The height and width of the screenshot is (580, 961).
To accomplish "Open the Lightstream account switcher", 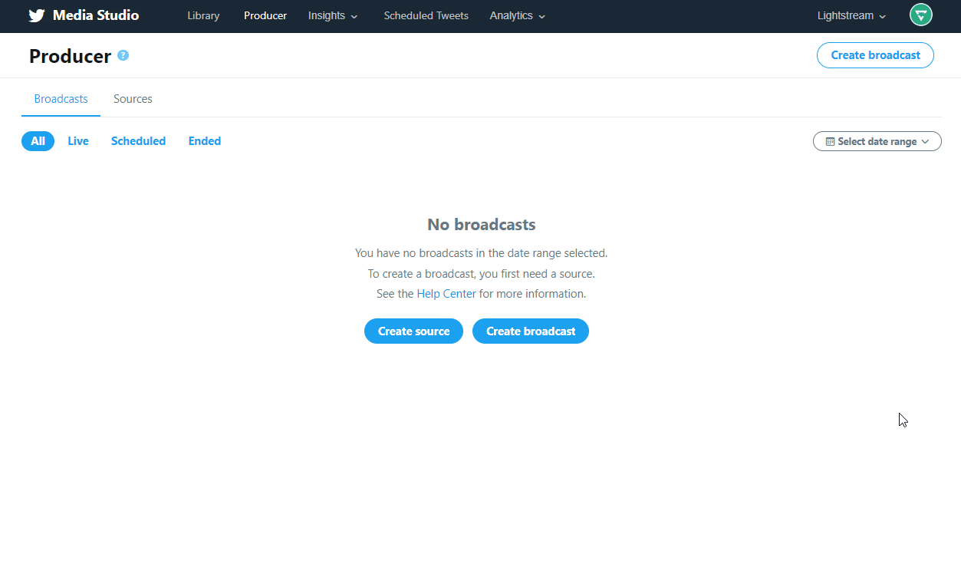I will [x=851, y=15].
